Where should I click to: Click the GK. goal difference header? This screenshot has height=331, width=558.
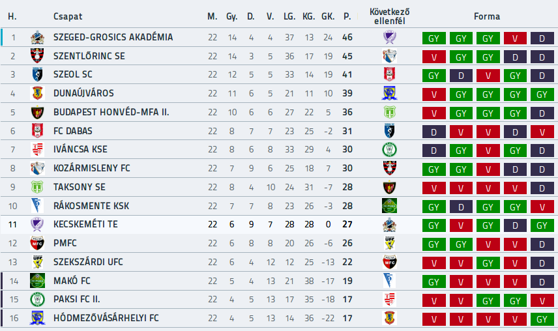coord(328,16)
